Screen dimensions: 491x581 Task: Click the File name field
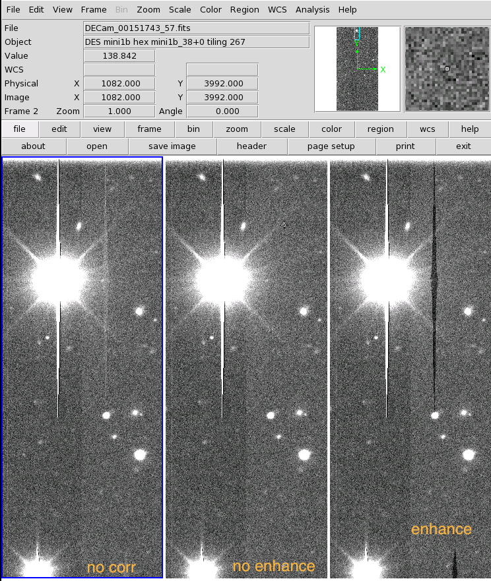[x=197, y=28]
